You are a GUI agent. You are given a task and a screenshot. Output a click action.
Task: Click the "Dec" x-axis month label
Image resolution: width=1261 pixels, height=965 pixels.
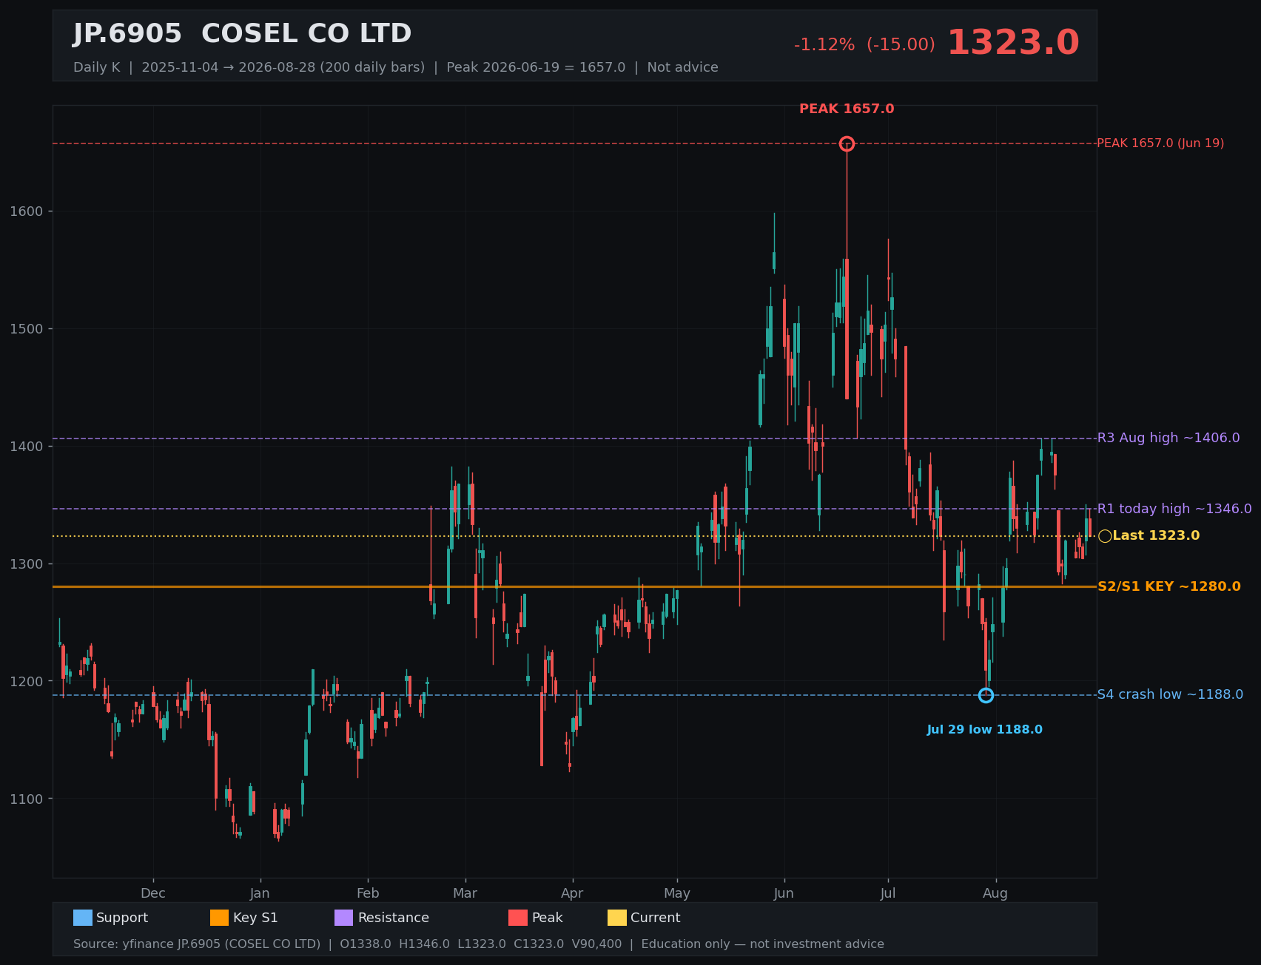point(153,893)
